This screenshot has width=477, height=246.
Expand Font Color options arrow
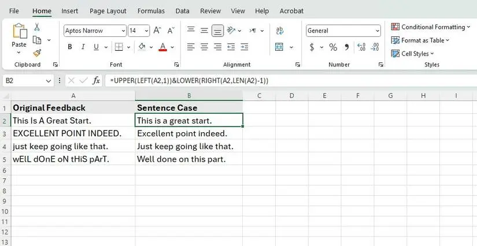pyautogui.click(x=172, y=47)
